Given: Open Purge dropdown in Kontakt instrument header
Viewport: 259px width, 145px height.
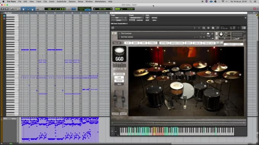Looking at the screenshot, I should (x=209, y=36).
